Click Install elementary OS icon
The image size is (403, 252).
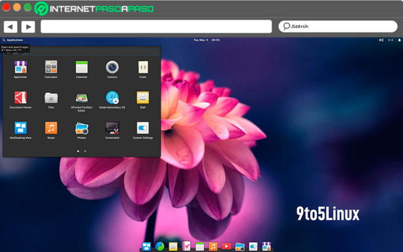112,98
